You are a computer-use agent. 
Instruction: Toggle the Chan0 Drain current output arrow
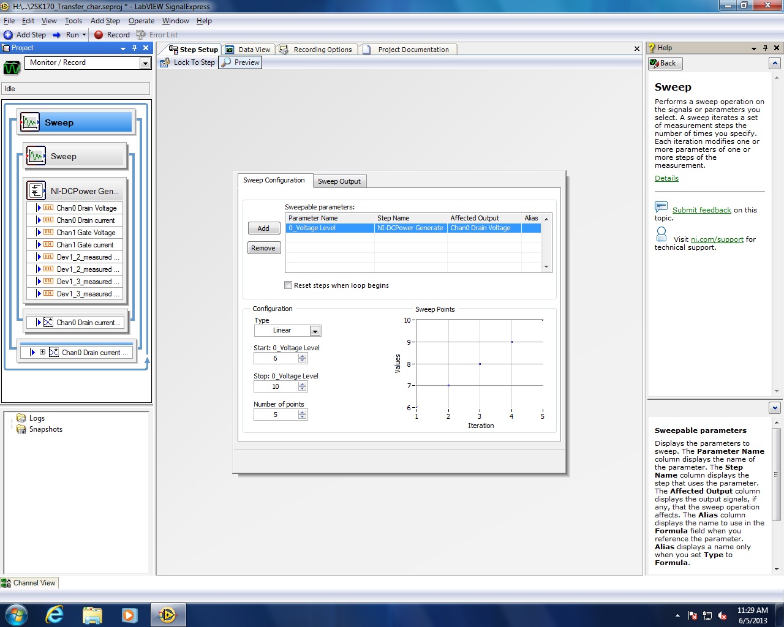pos(39,220)
